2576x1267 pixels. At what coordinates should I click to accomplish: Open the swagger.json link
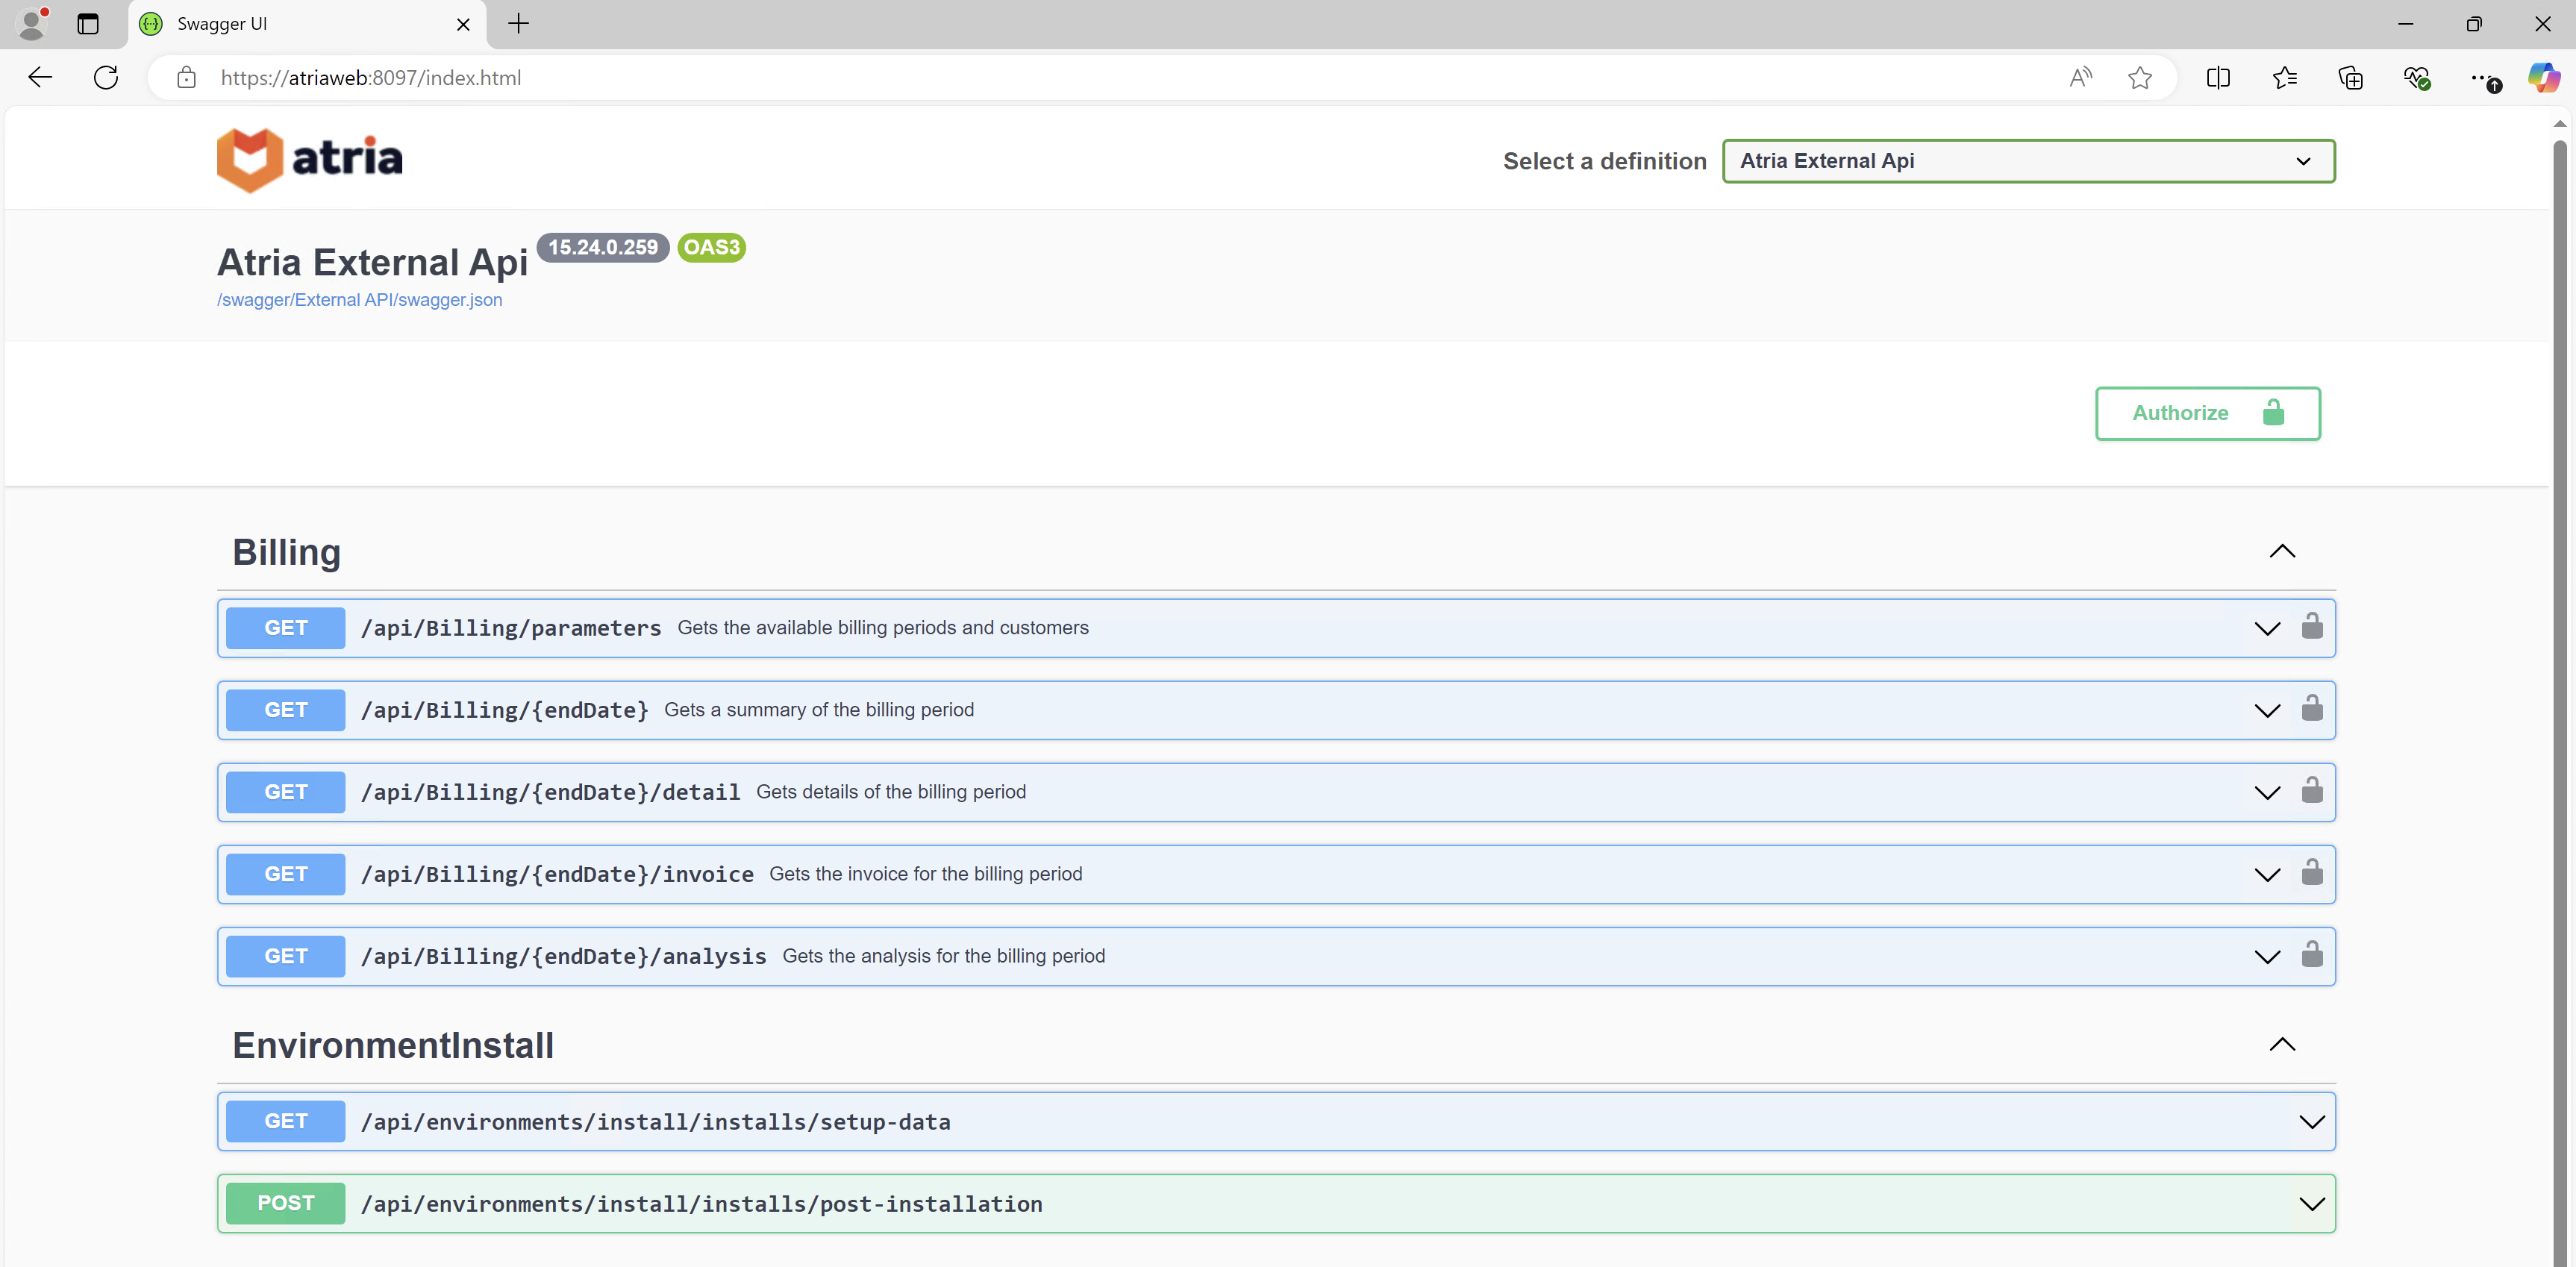360,299
